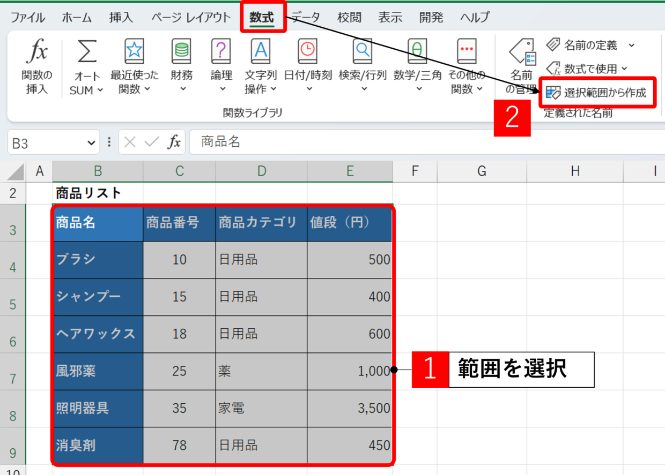Switch to the ホーム tab

click(77, 17)
